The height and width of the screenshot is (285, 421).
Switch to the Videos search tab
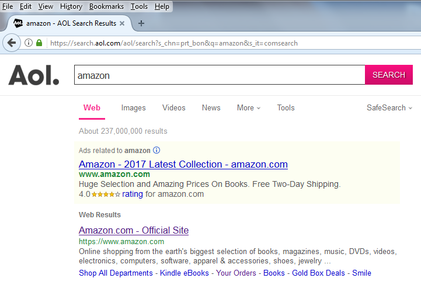173,107
